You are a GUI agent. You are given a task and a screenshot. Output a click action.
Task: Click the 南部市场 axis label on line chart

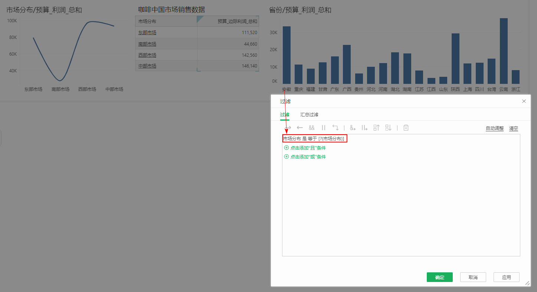(60, 89)
